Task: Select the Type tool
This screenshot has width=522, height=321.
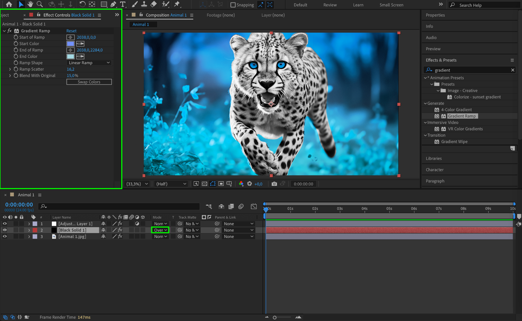Action: tap(123, 4)
